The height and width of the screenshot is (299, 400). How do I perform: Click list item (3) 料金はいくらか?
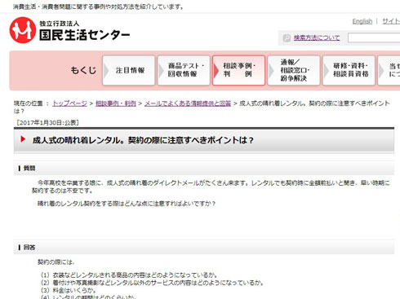(x=68, y=290)
